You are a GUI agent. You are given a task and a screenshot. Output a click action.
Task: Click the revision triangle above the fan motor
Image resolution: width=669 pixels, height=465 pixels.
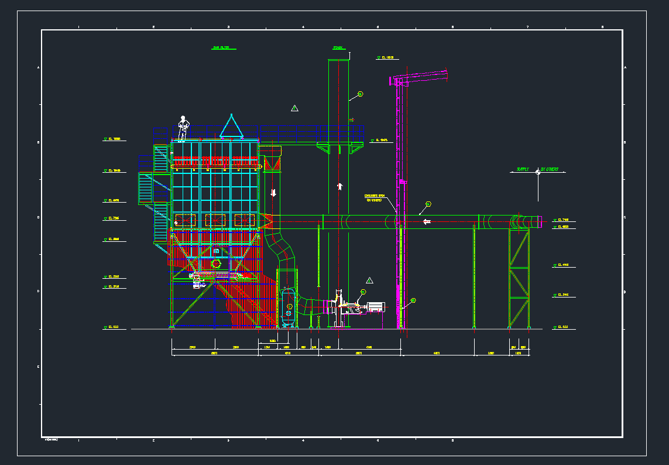tap(369, 281)
